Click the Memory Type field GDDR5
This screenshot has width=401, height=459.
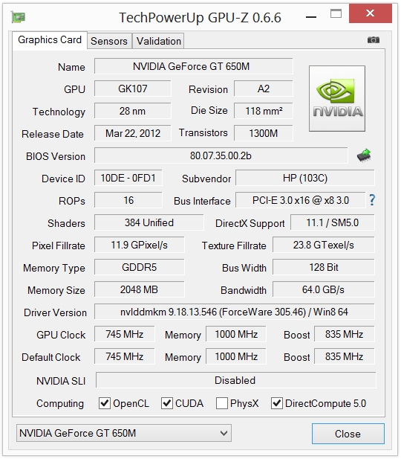click(140, 267)
